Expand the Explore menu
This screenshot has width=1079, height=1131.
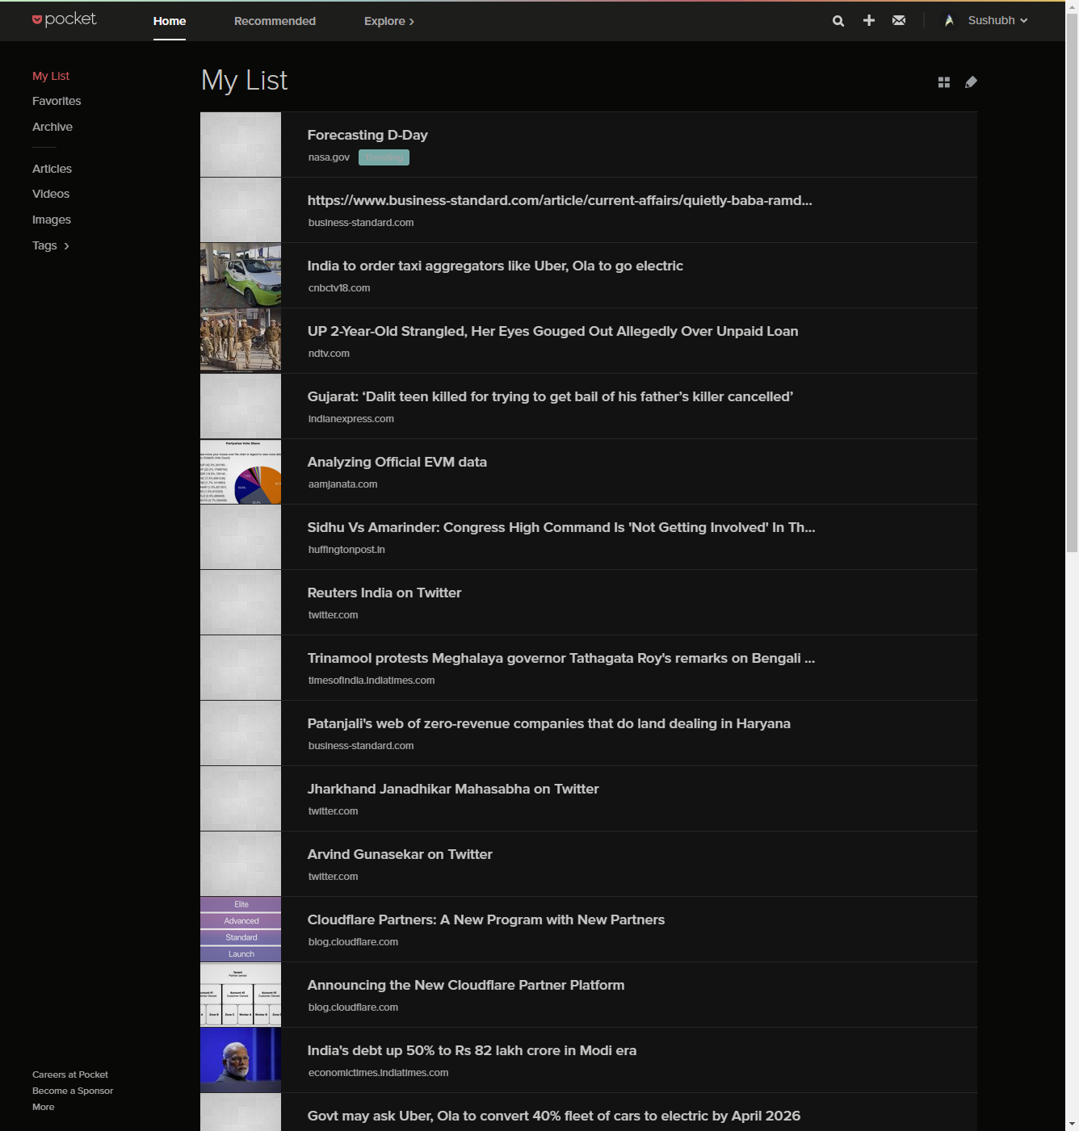point(389,21)
